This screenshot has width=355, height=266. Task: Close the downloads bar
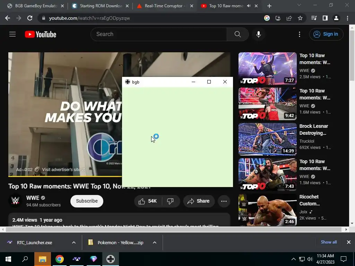click(x=349, y=242)
